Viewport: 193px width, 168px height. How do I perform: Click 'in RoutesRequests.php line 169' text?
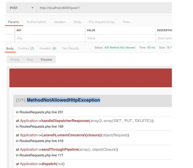pyautogui.click(x=40, y=127)
